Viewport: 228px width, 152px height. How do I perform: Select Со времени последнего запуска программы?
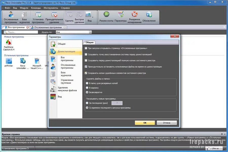pos(87,108)
